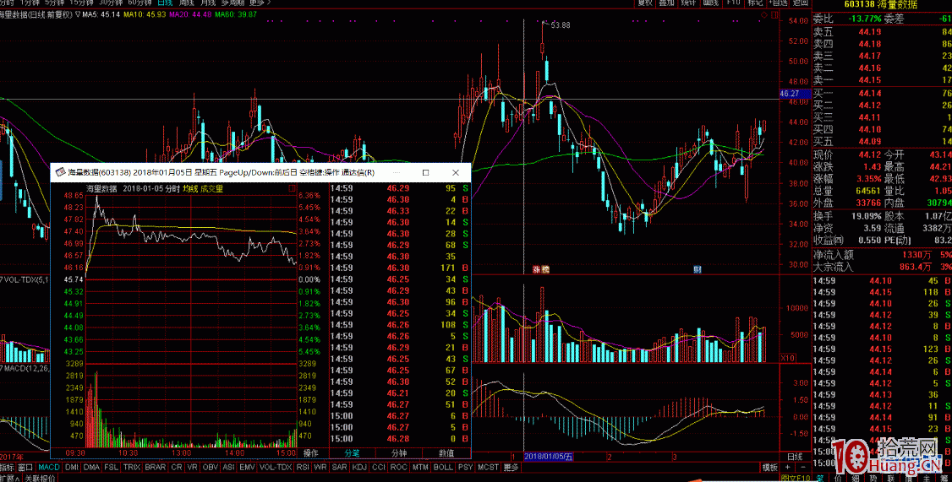The image size is (952, 482).
Task: Maximize the 海量数据 intraday popup window
Action: (x=425, y=173)
